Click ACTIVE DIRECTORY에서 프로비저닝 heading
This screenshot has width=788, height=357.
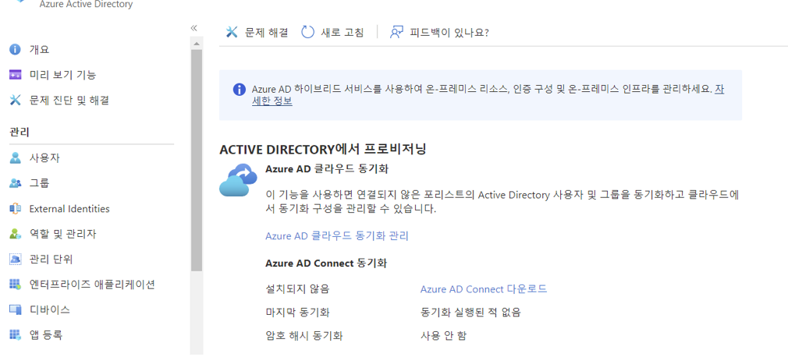[x=323, y=149]
